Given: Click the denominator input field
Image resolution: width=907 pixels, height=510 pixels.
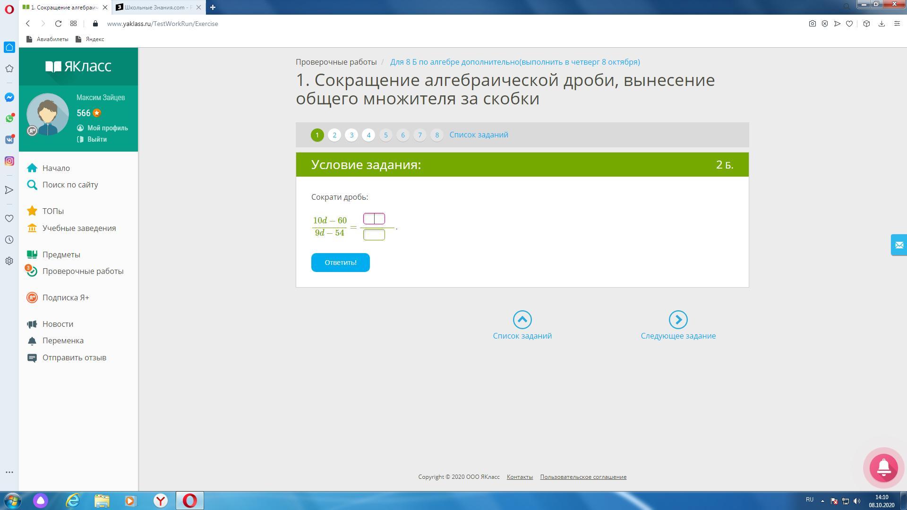Looking at the screenshot, I should 374,235.
